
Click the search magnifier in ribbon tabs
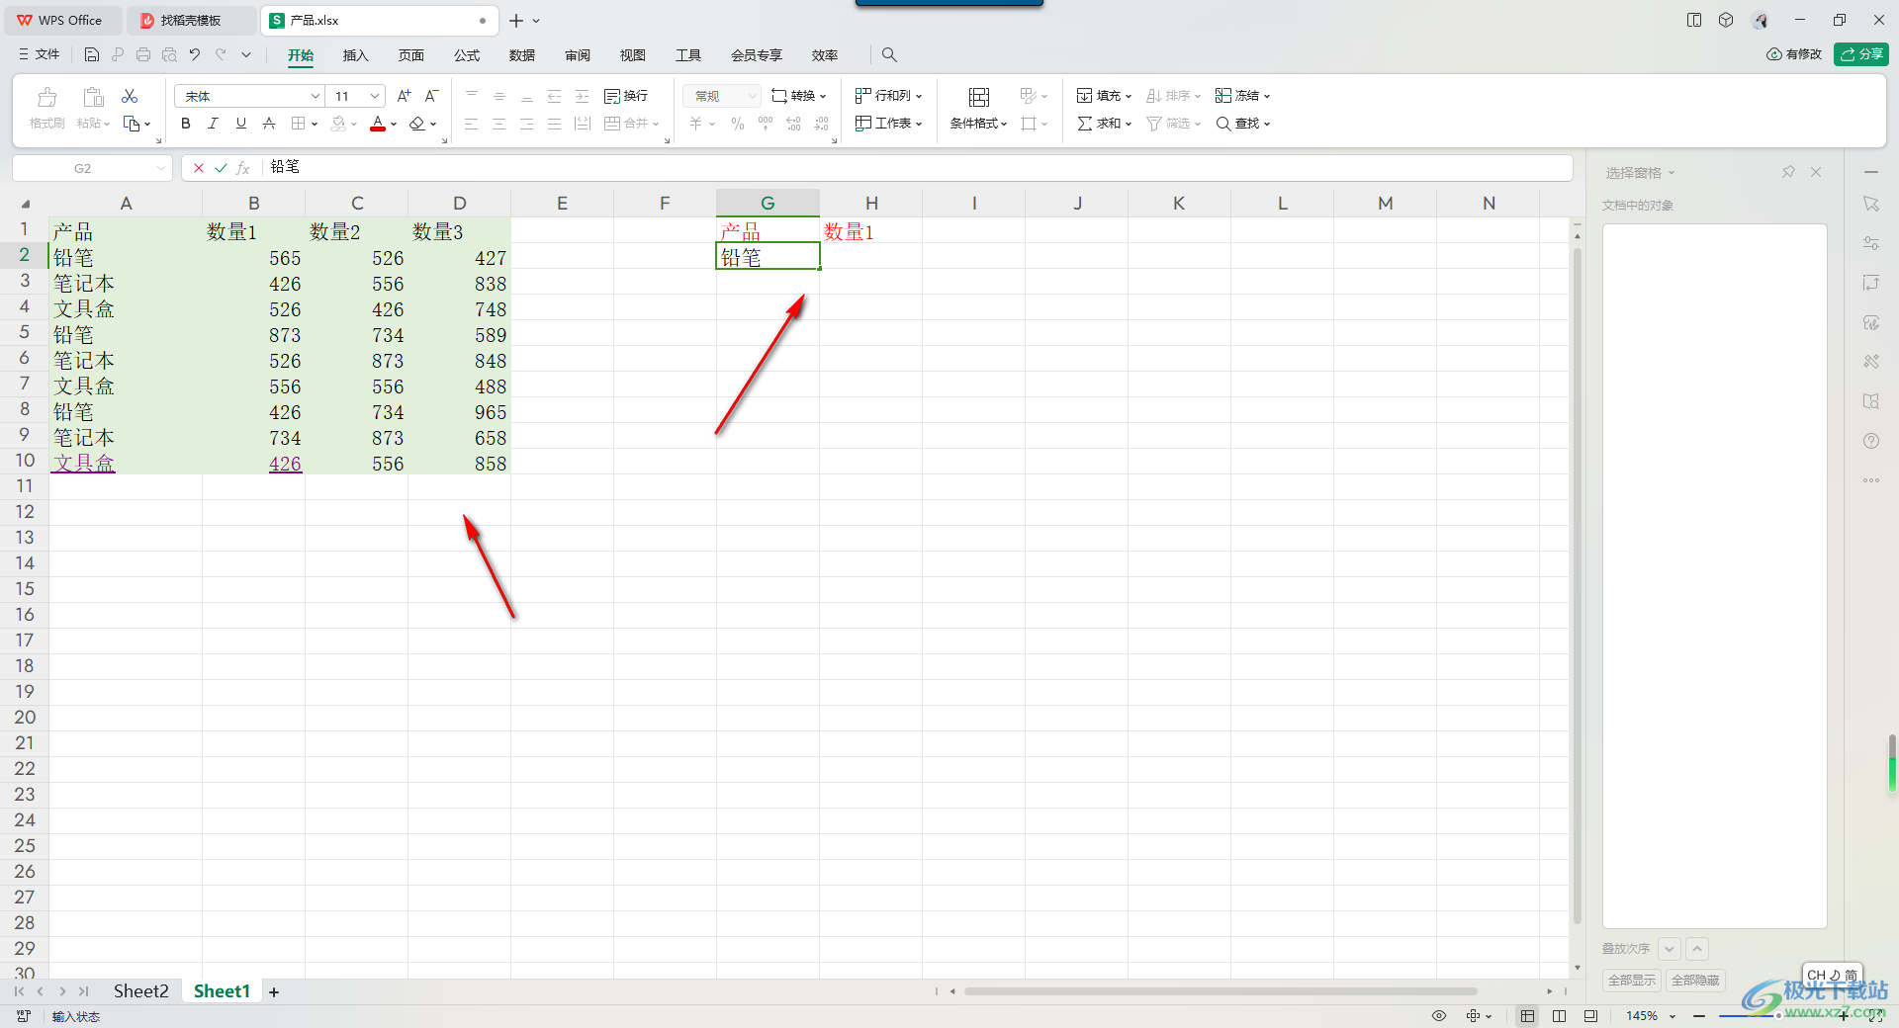click(x=889, y=54)
